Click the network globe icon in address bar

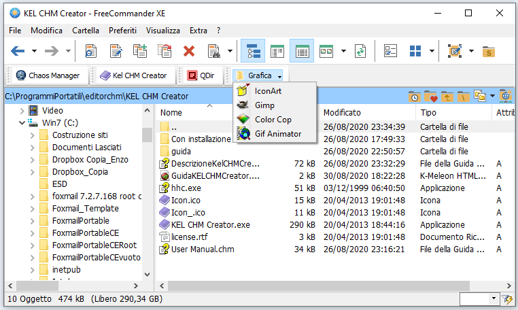506,96
